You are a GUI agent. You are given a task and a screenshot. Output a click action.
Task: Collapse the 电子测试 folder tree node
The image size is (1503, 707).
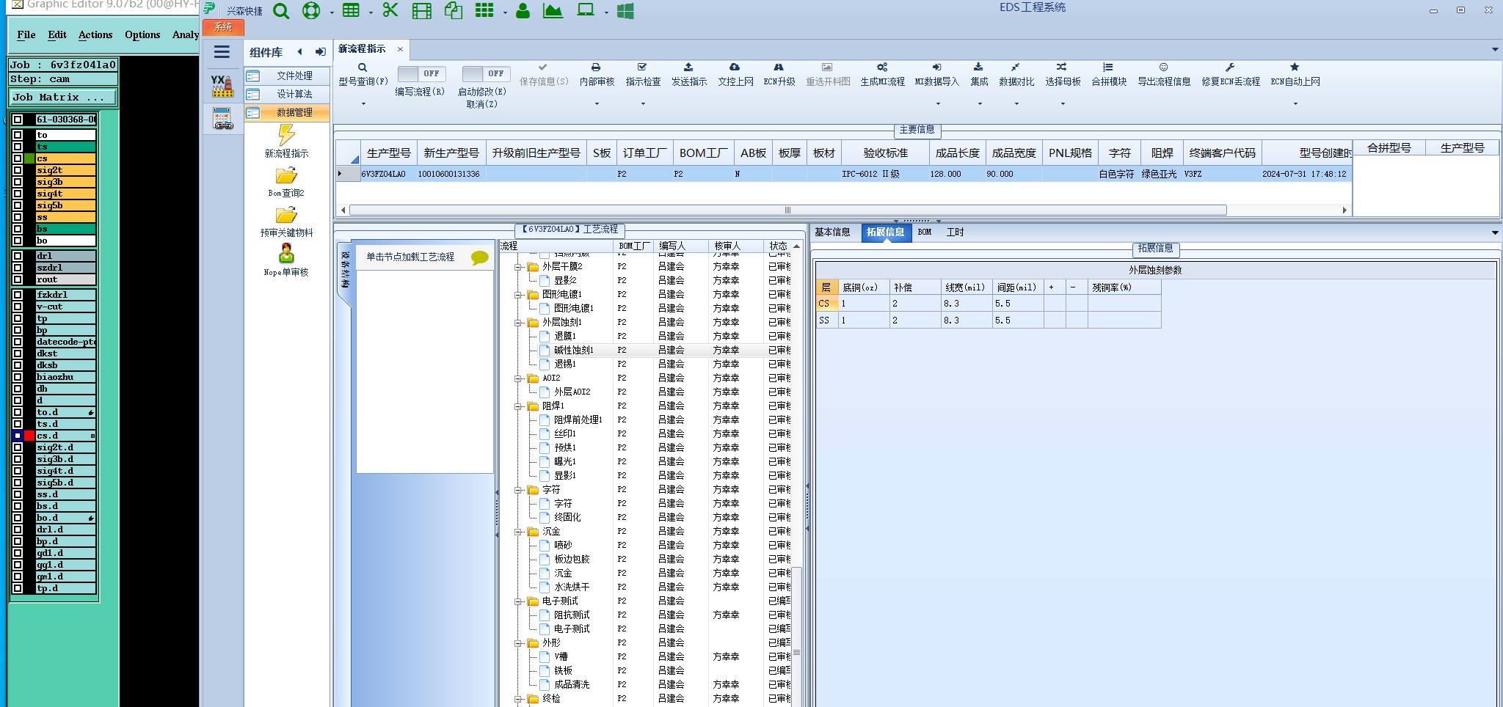tap(518, 601)
